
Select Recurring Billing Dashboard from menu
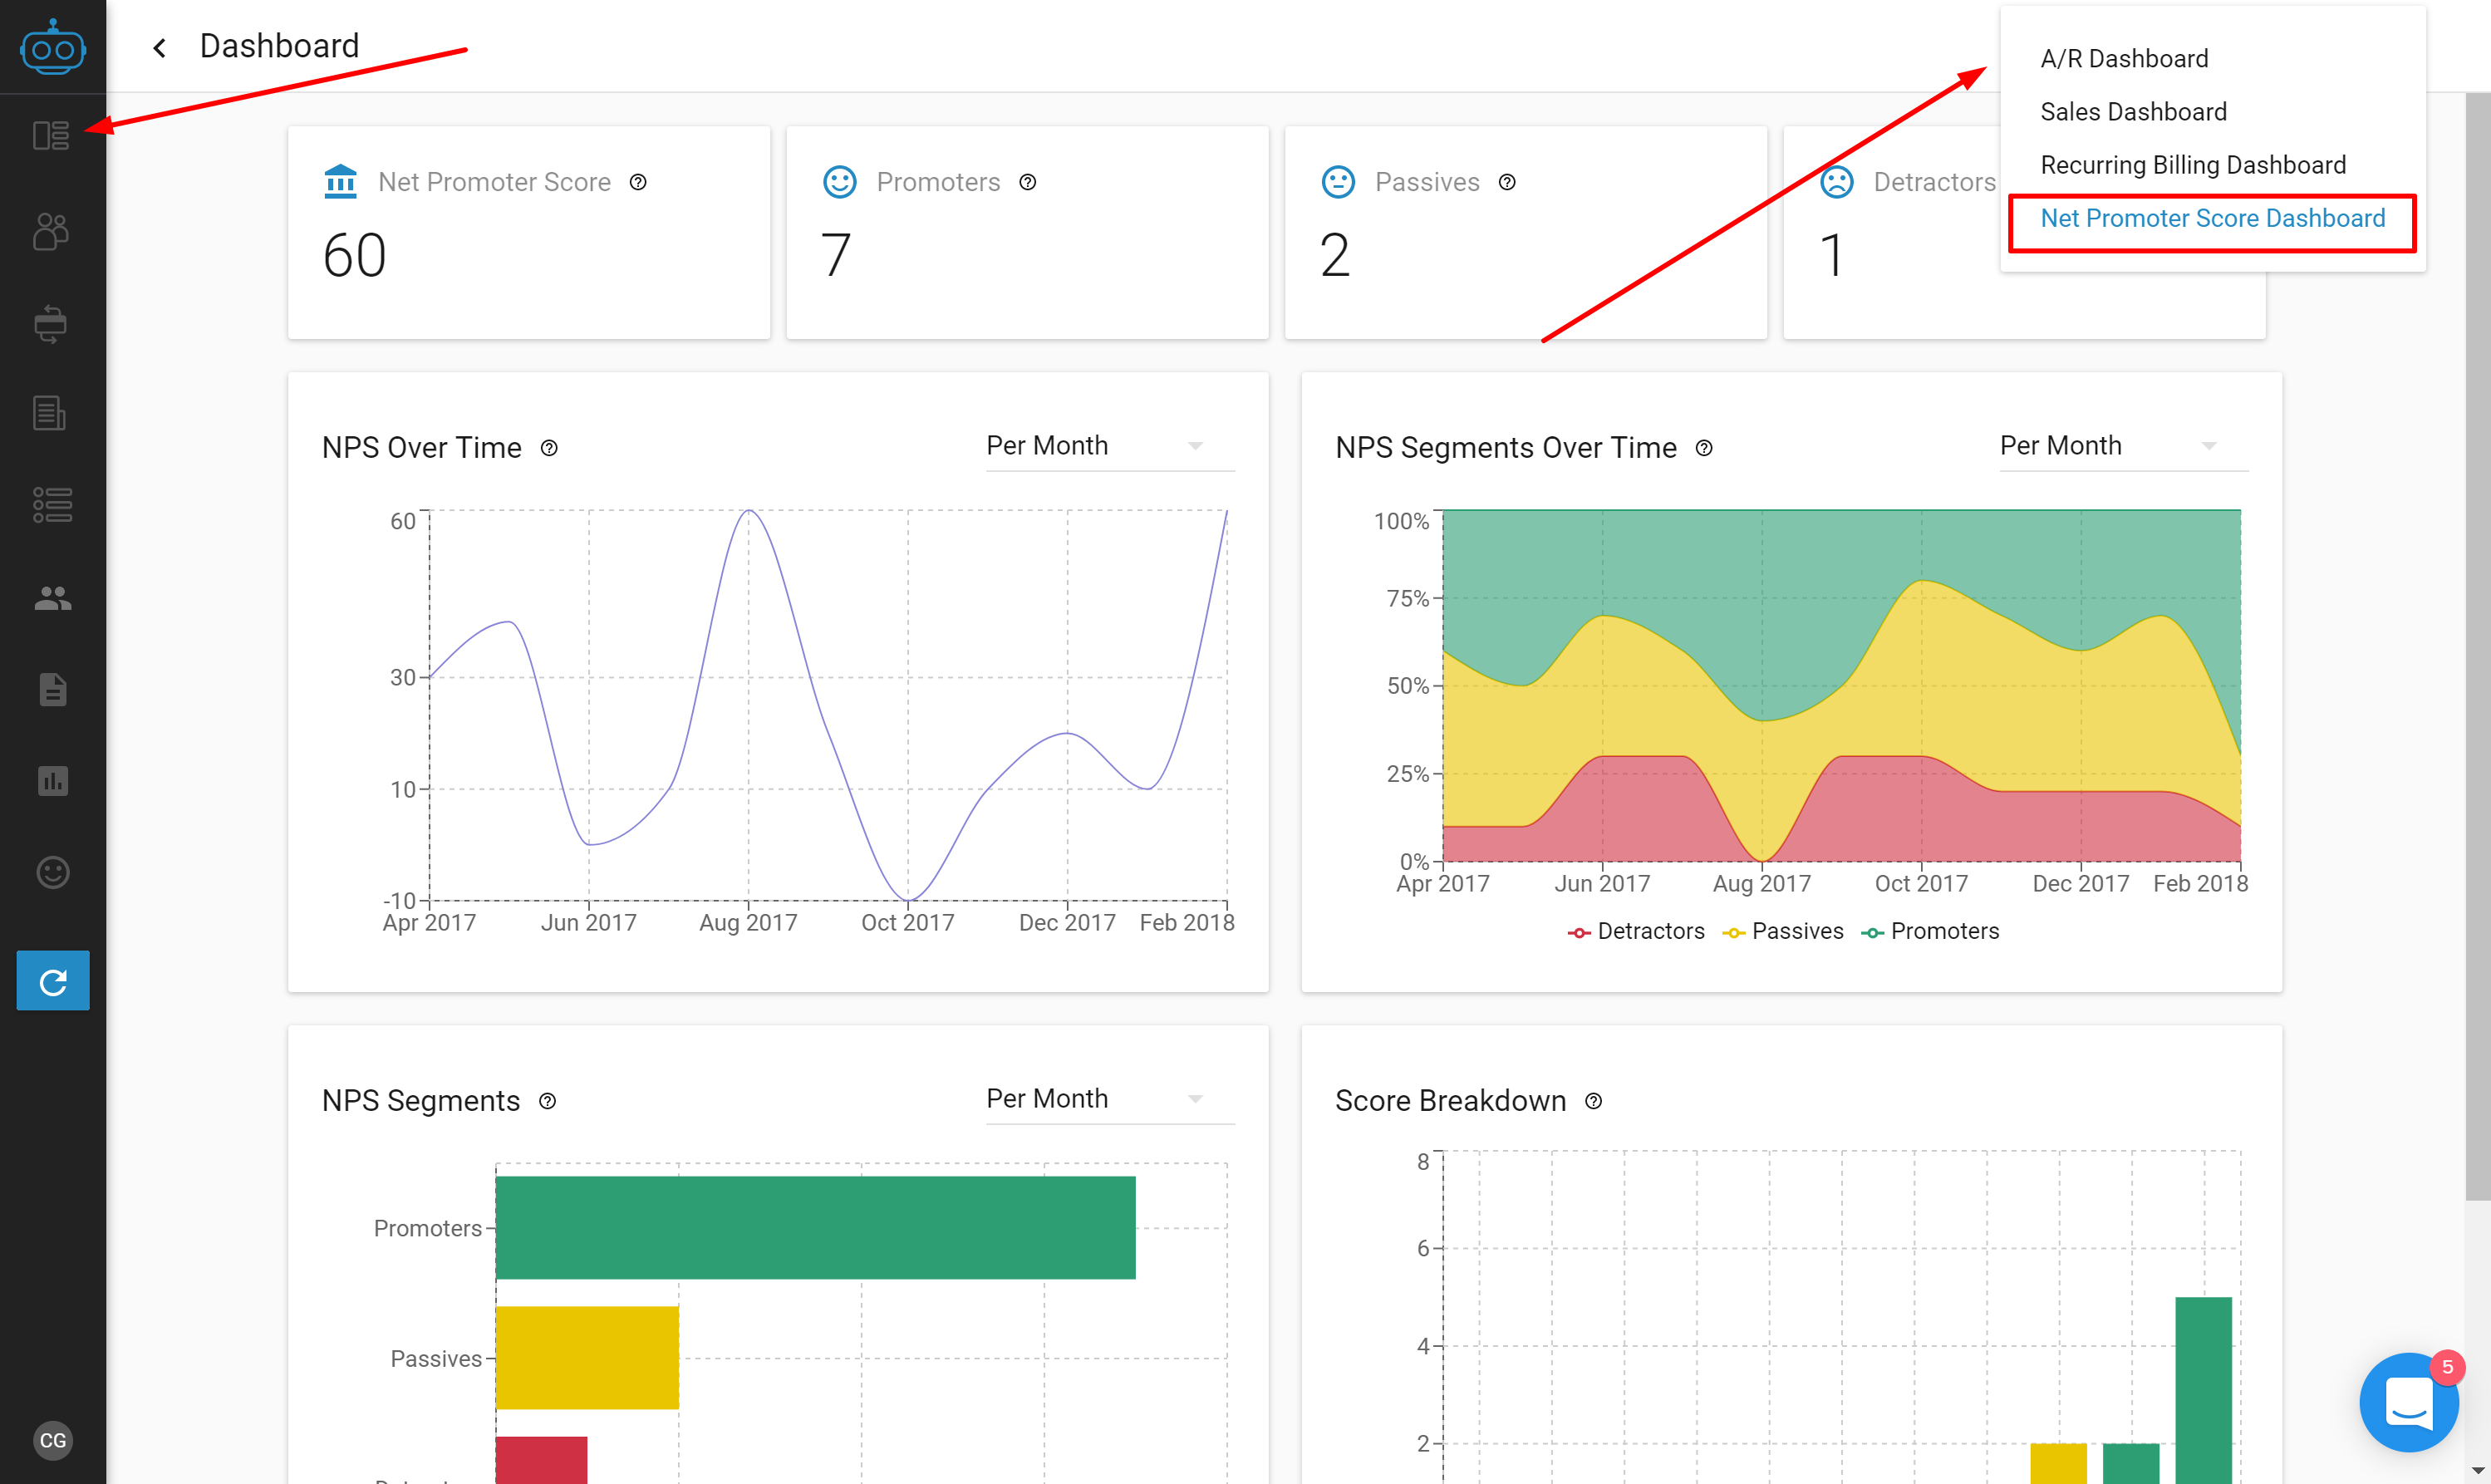point(2193,165)
